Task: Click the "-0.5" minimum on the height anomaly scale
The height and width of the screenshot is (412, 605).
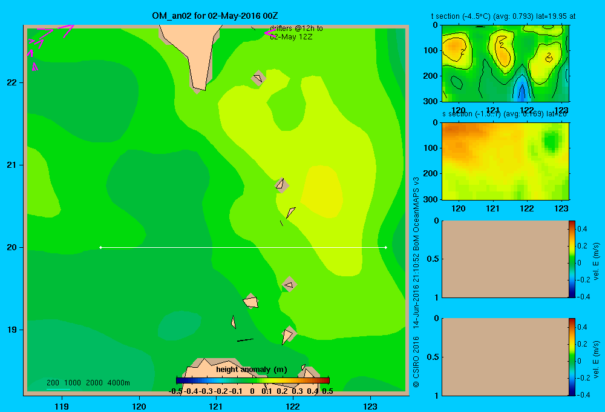Action: (x=175, y=391)
